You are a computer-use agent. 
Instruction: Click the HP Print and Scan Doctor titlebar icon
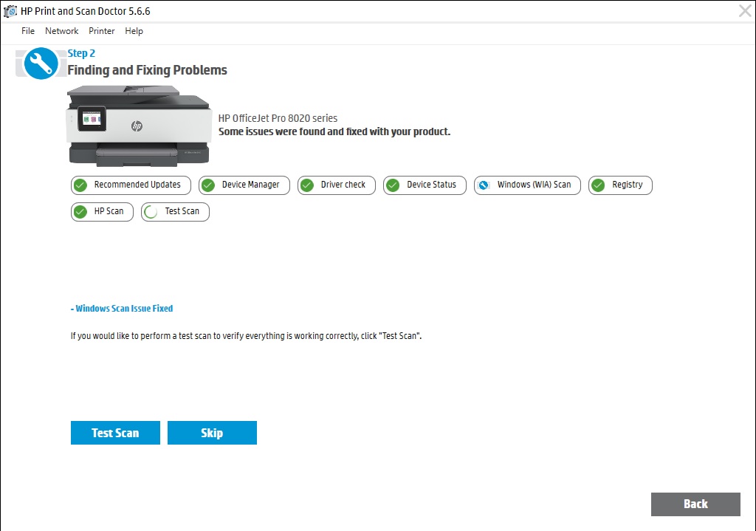tap(10, 10)
